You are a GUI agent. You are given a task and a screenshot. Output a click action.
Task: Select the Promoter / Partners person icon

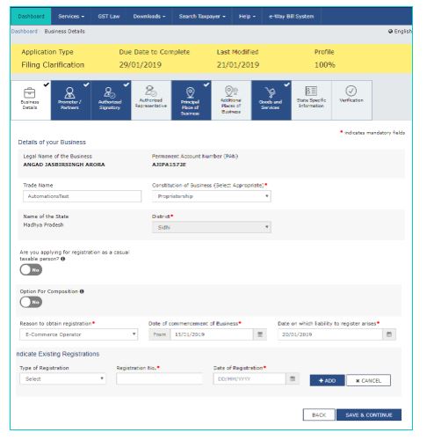pos(69,92)
